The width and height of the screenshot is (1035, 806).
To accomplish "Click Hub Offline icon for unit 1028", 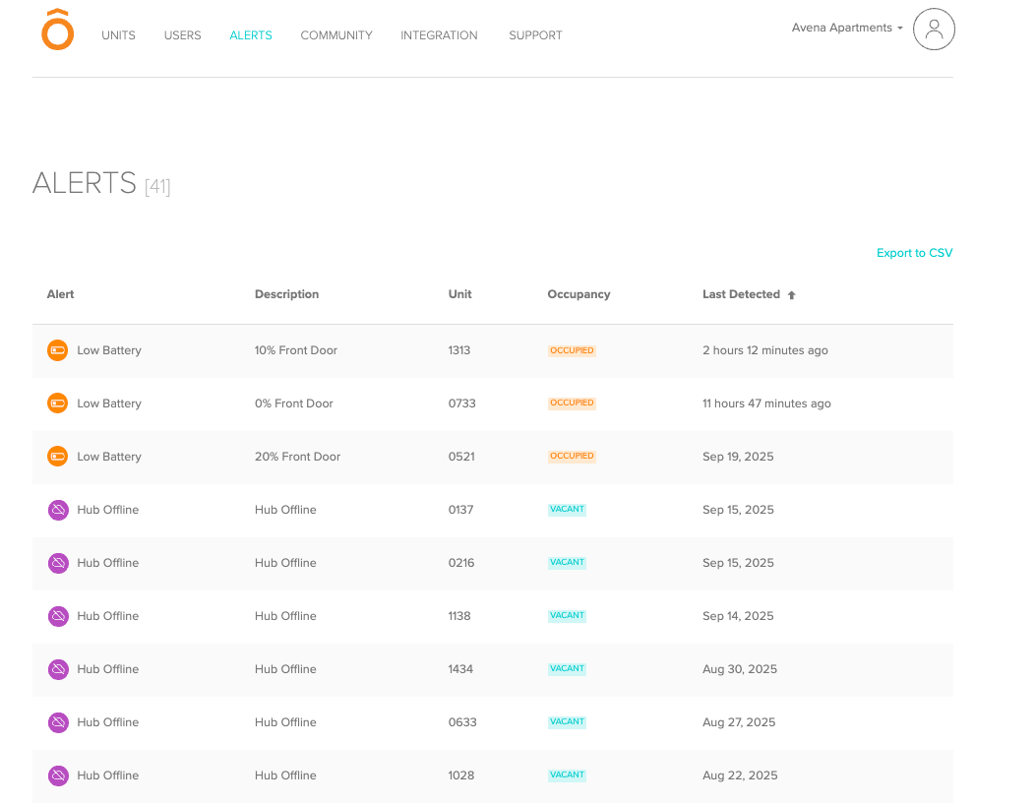I will [x=58, y=775].
